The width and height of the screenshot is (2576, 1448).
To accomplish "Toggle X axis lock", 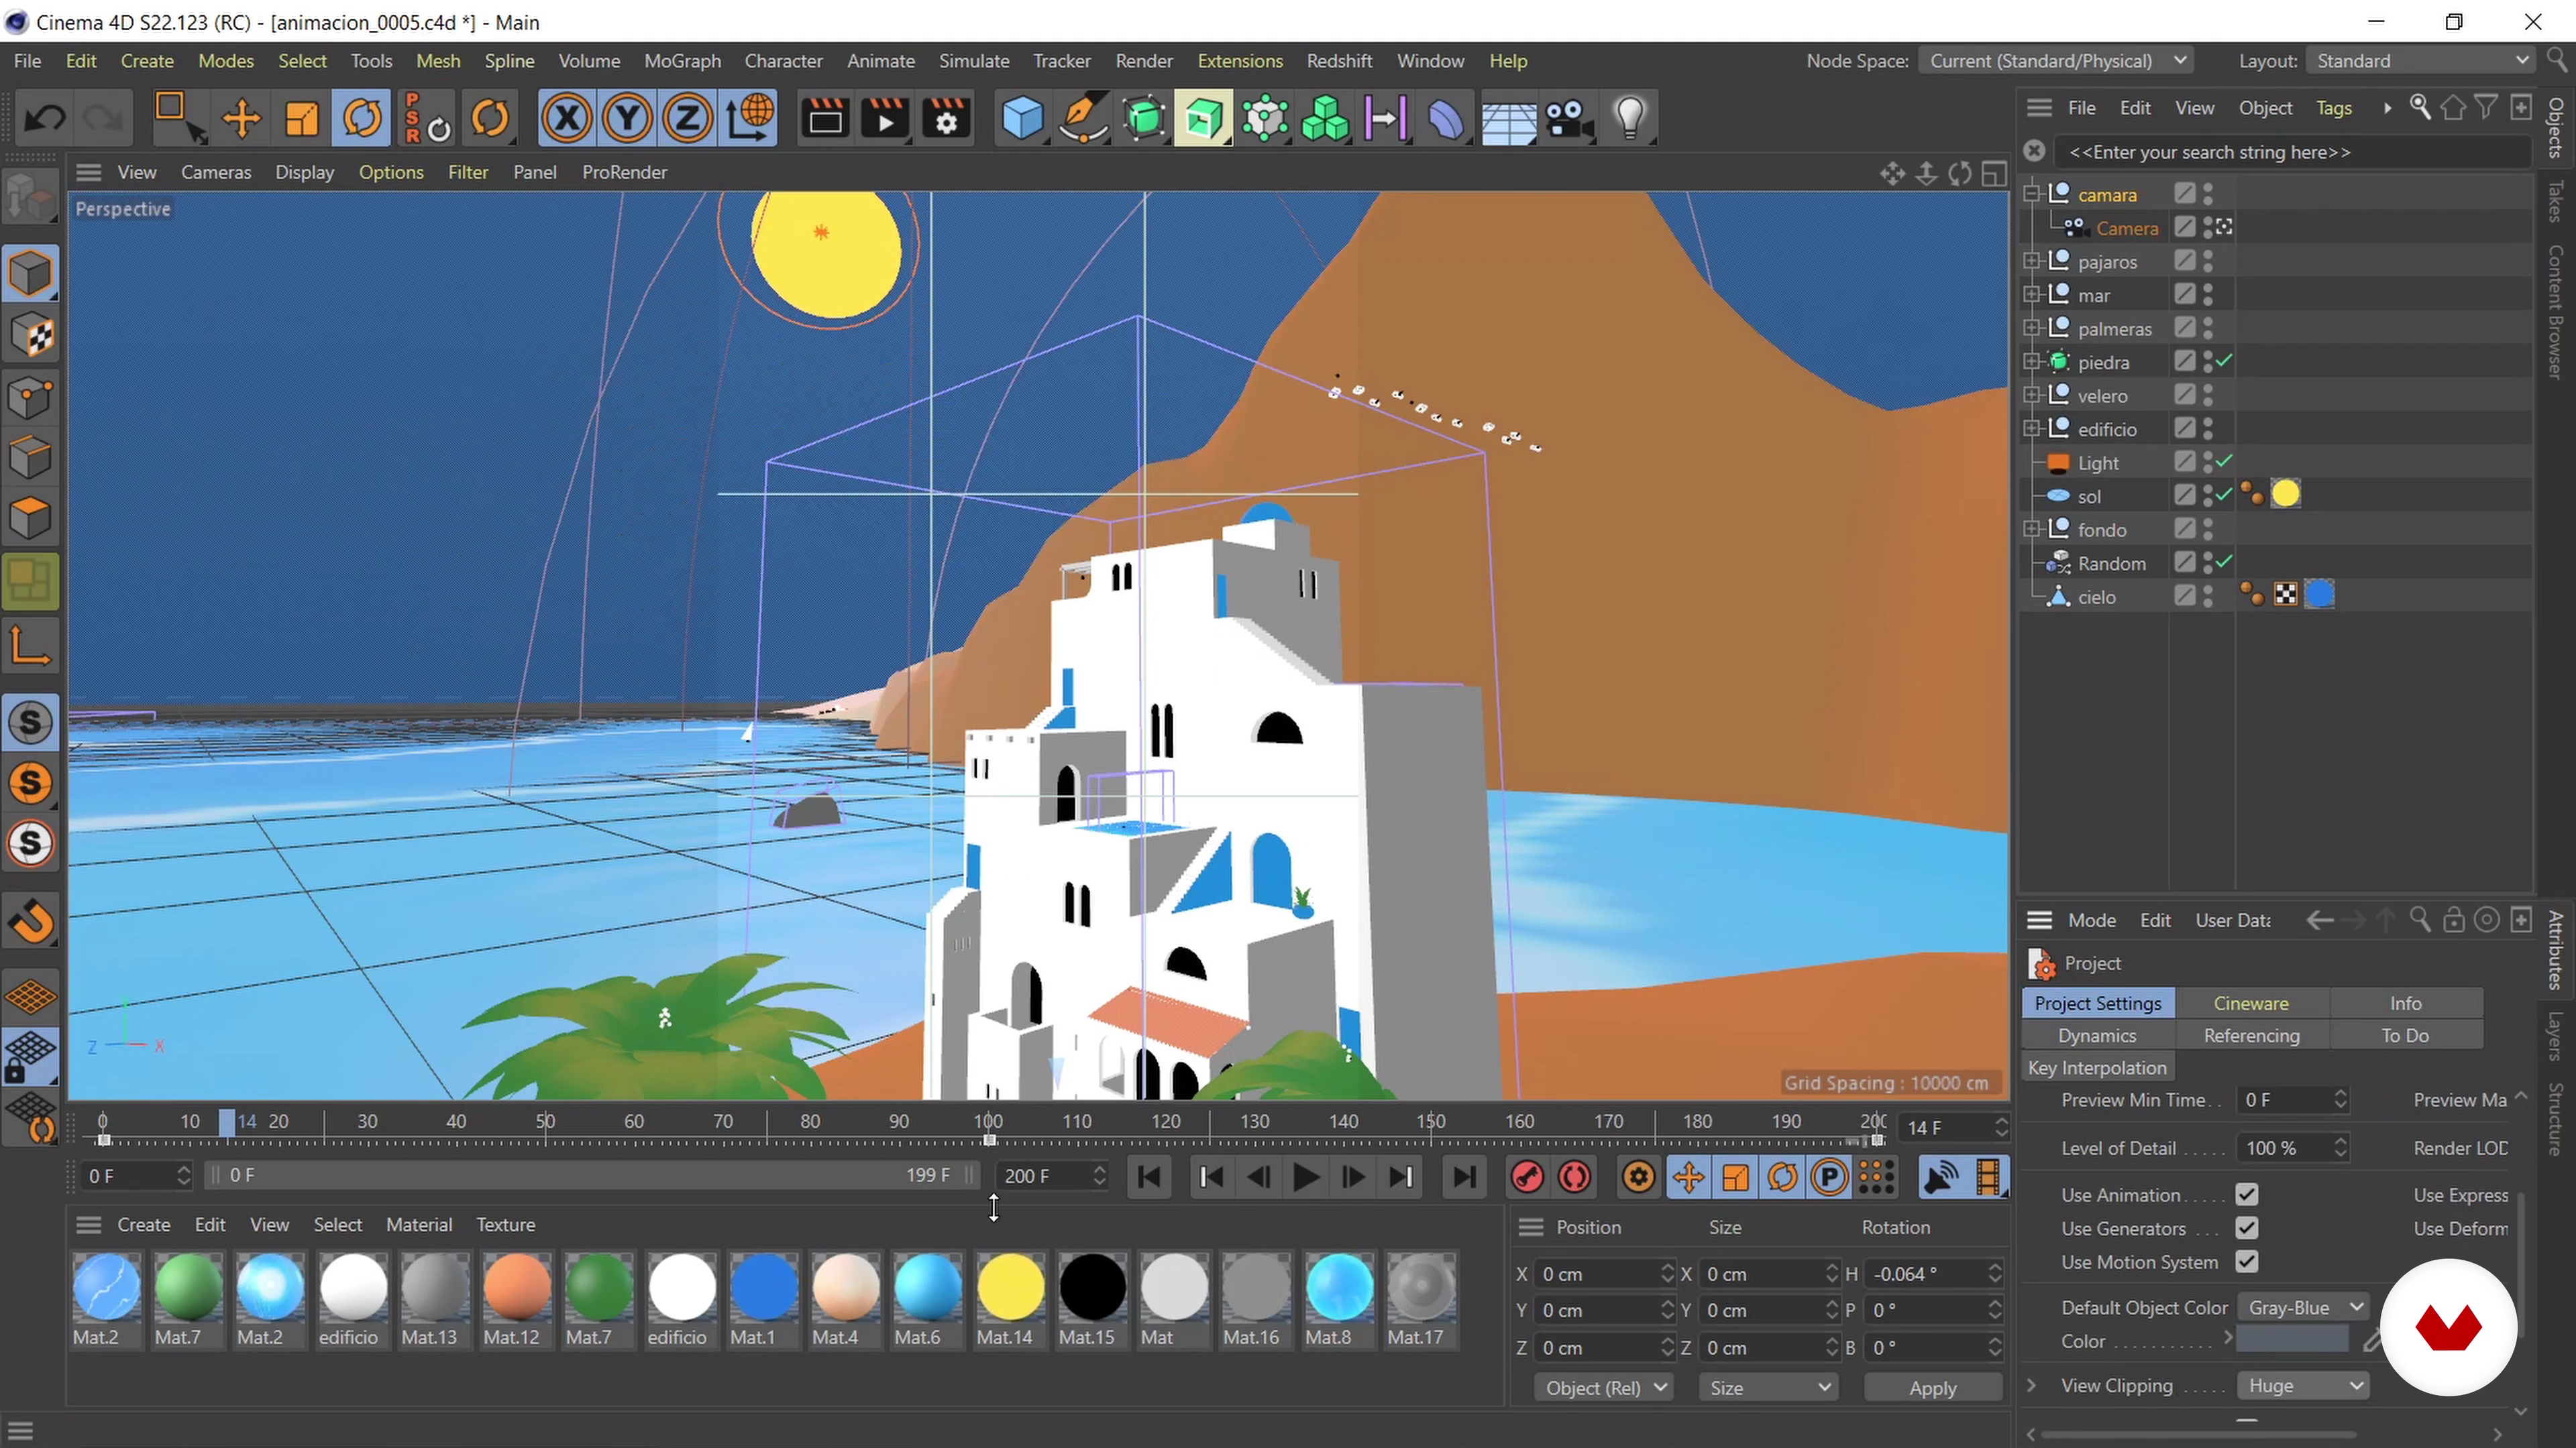I will tap(566, 119).
